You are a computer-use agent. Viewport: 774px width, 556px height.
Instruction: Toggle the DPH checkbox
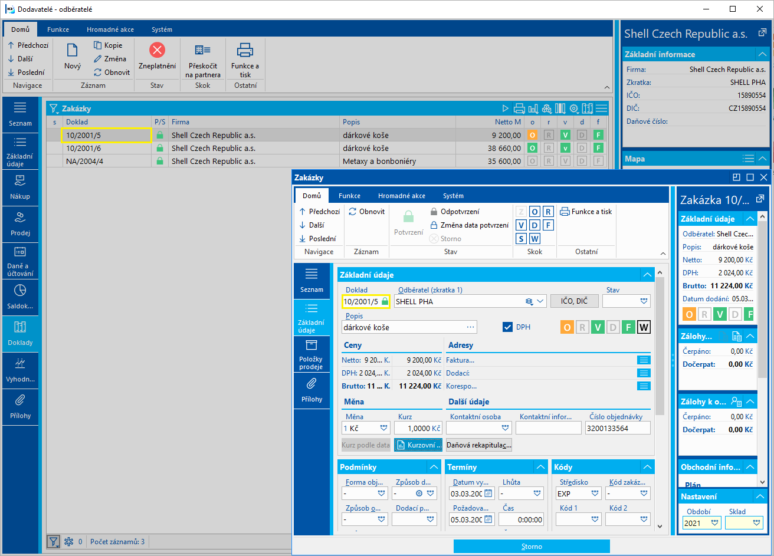click(507, 327)
